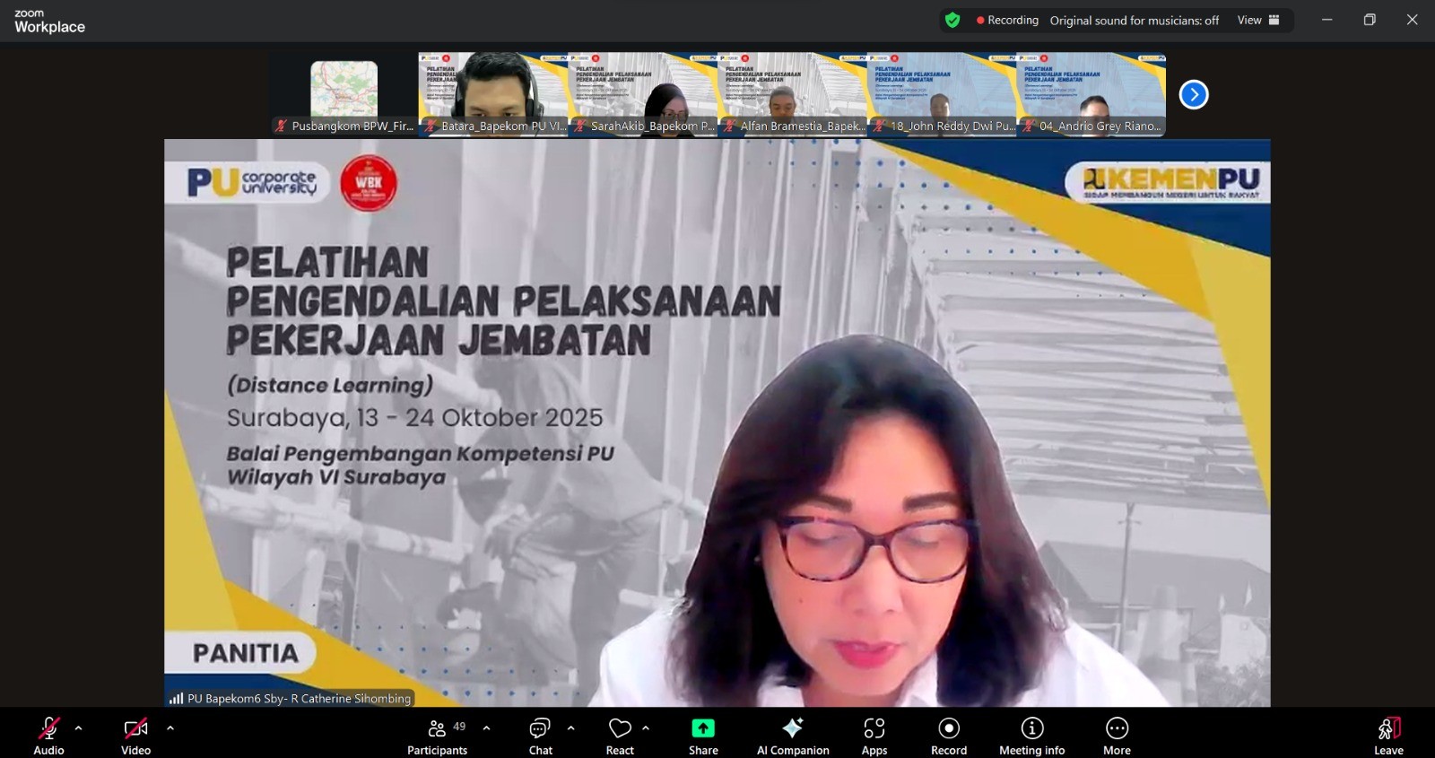Open the Participants panel
1435x758 pixels.
[437, 735]
